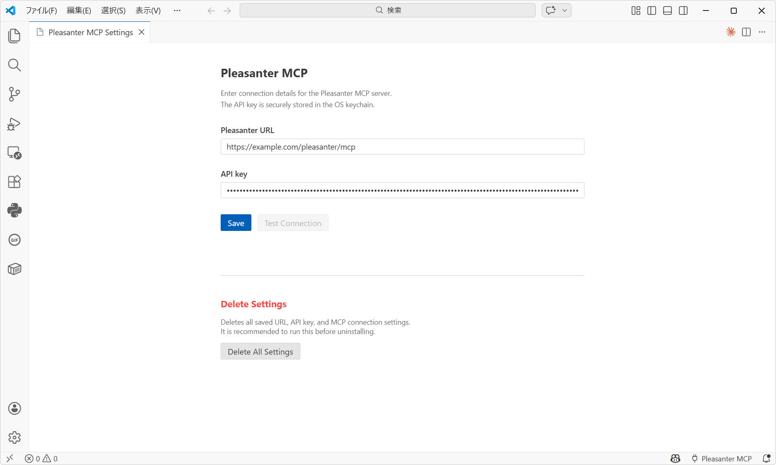
Task: Focus the Pleasanter URL input field
Action: [x=402, y=147]
